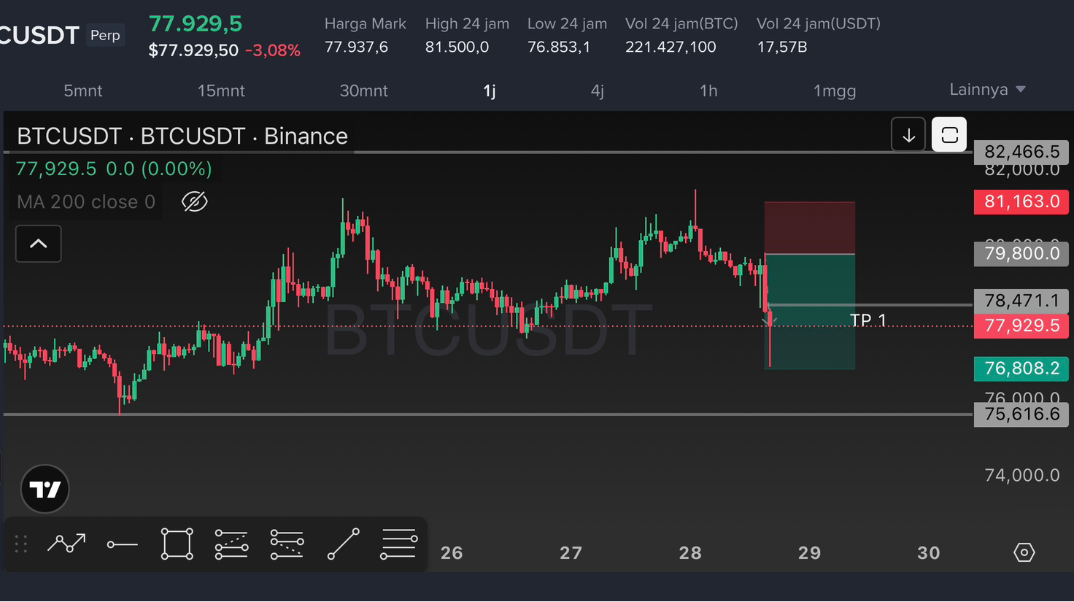Viewport: 1074px width, 602px height.
Task: Select the horizontal lines Fib tool
Action: (399, 544)
